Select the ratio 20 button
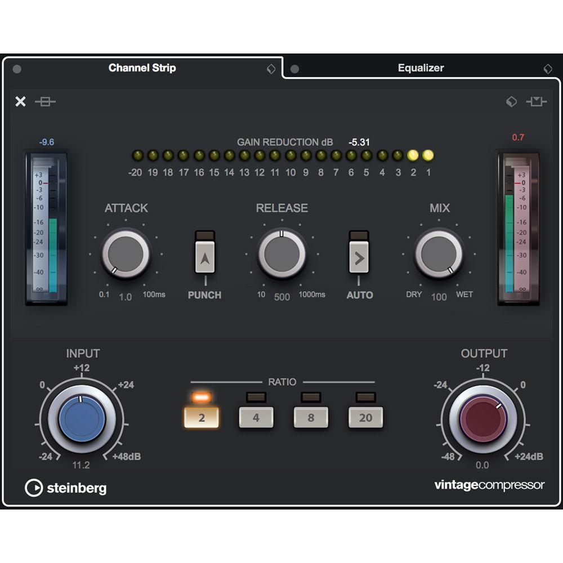This screenshot has width=563, height=563. [365, 417]
